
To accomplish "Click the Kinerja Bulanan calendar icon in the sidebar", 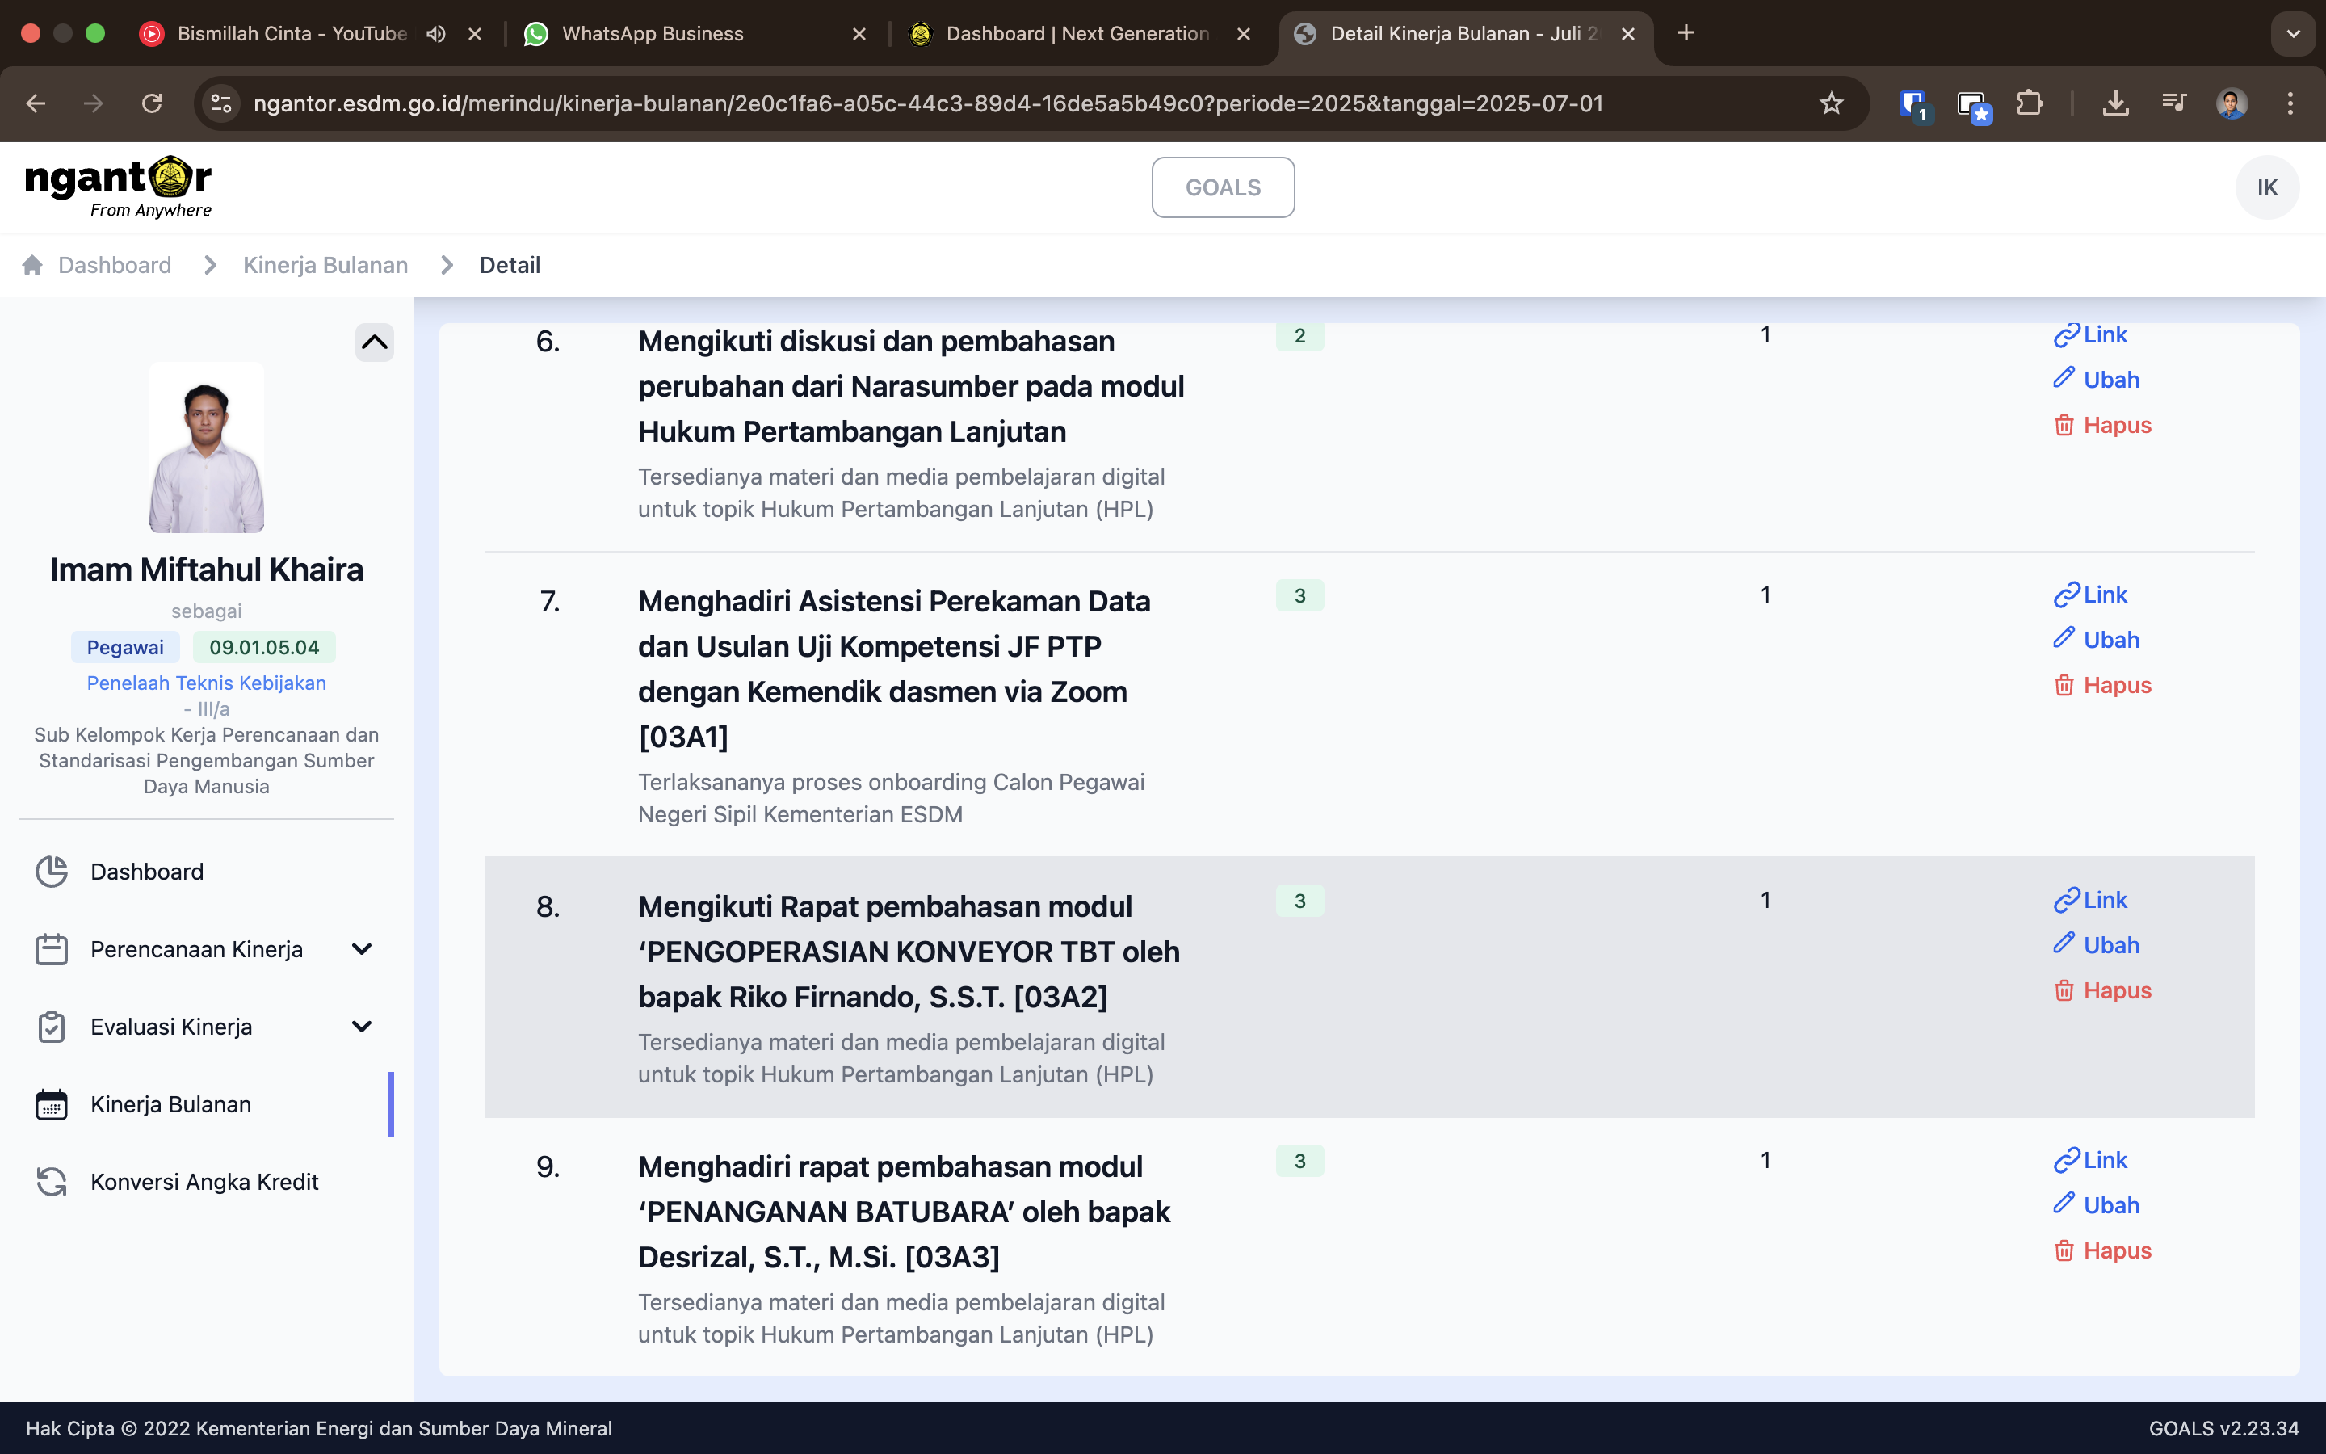I will point(52,1105).
